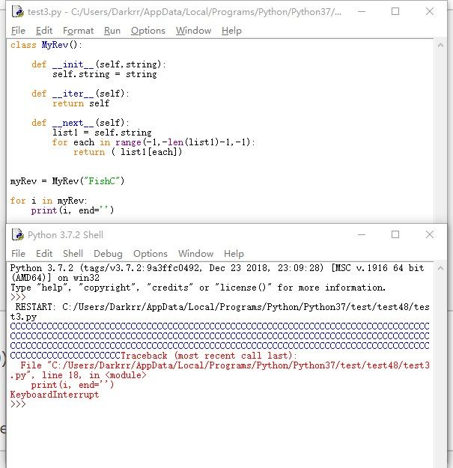Viewport: 453px width, 468px height.
Task: Click on the myRev = MyRev("FishC") code line
Action: pyautogui.click(x=67, y=181)
